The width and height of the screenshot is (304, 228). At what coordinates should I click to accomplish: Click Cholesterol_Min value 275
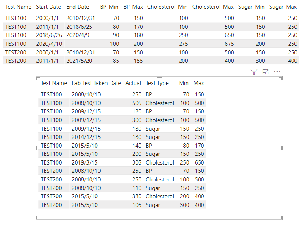point(183,44)
